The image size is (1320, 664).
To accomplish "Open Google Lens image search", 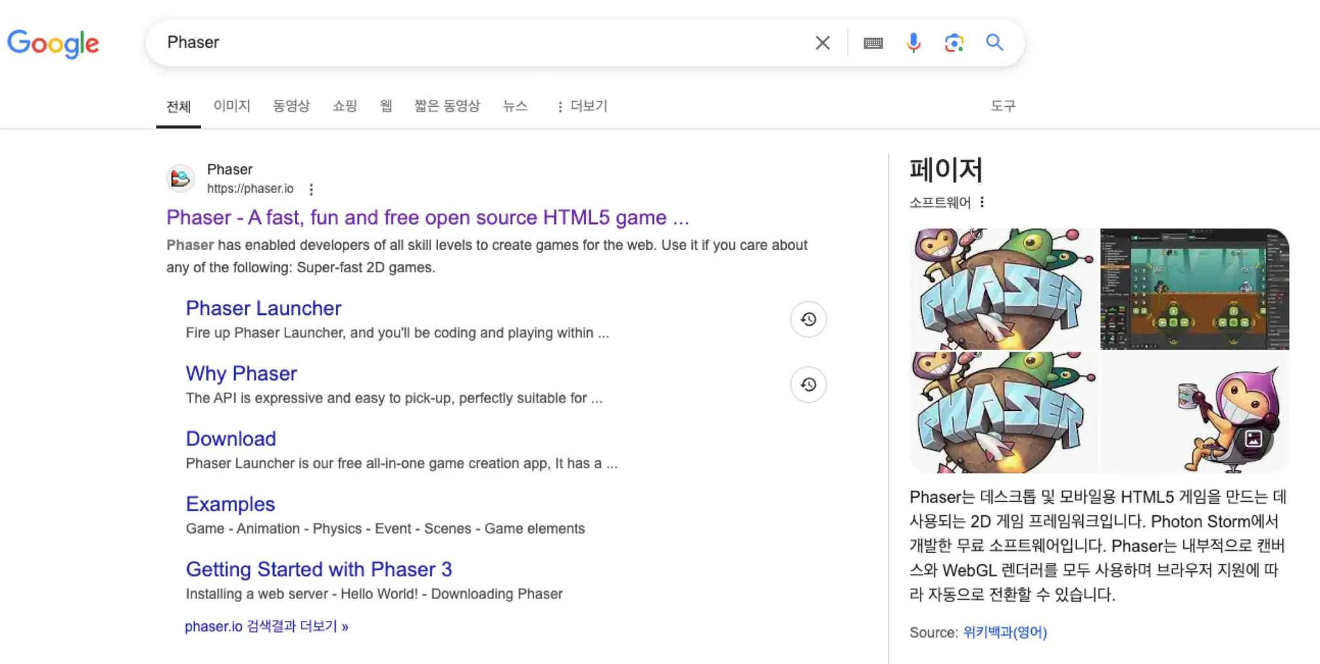I will coord(954,43).
